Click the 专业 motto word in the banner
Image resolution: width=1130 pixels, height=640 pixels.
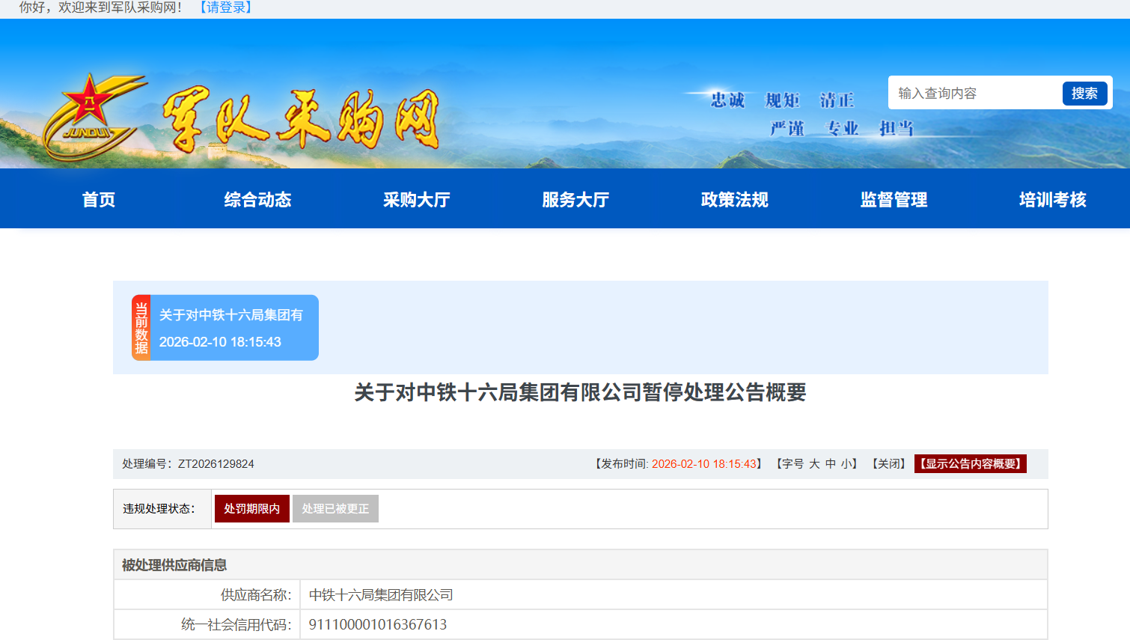842,129
